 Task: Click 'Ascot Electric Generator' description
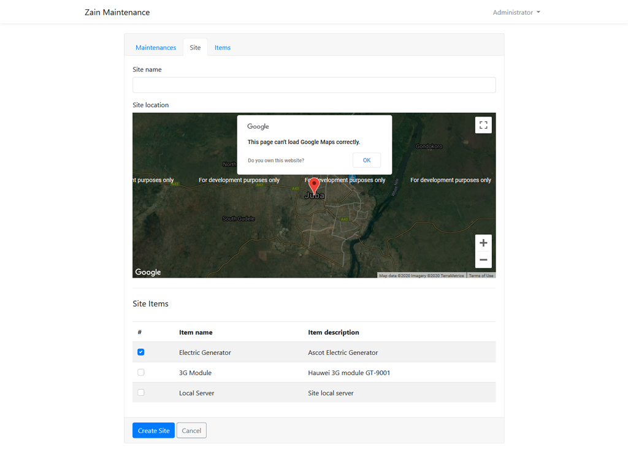(343, 352)
